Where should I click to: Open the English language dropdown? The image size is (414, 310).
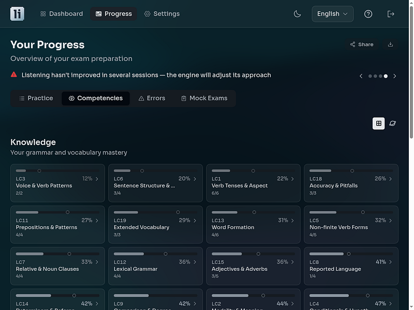click(x=332, y=14)
